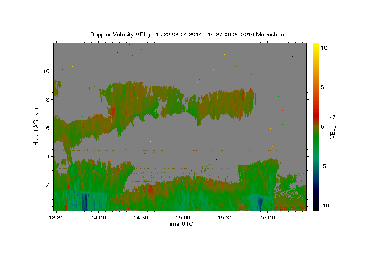
Task: Click the '15:30' time axis label
Action: coord(225,218)
